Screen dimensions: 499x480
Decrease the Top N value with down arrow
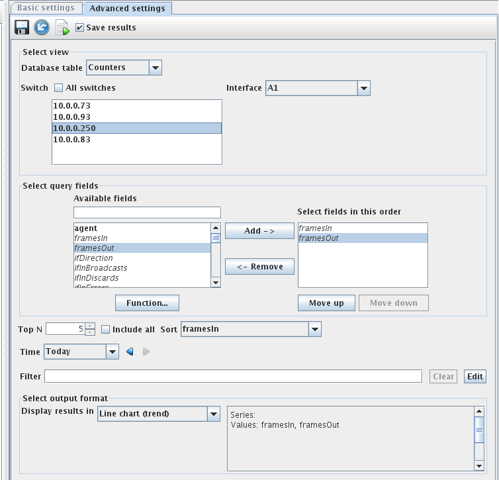[90, 332]
